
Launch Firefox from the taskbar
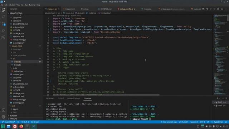21,126
